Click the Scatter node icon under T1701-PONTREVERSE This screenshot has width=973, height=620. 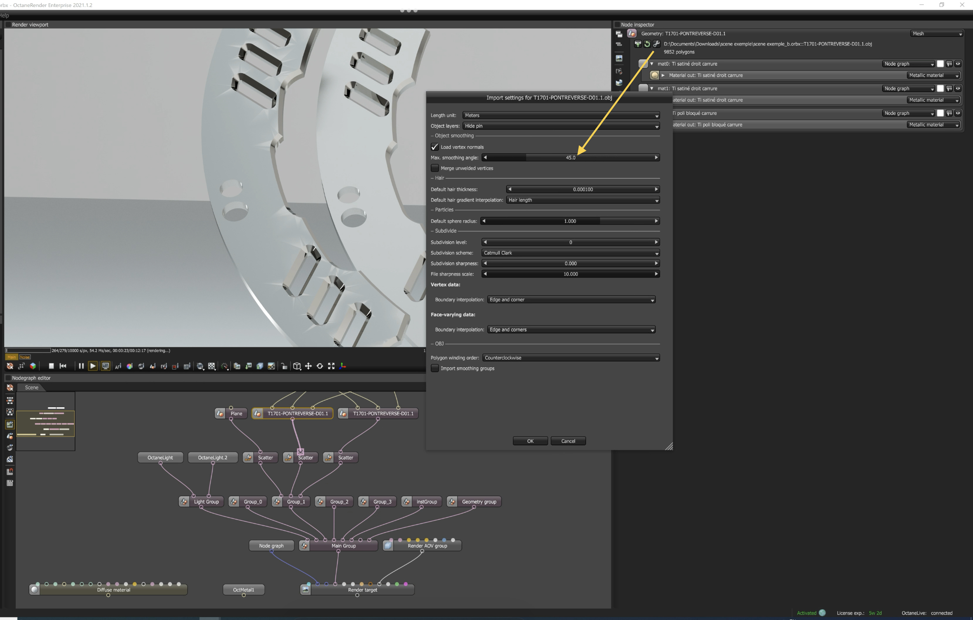pos(288,457)
